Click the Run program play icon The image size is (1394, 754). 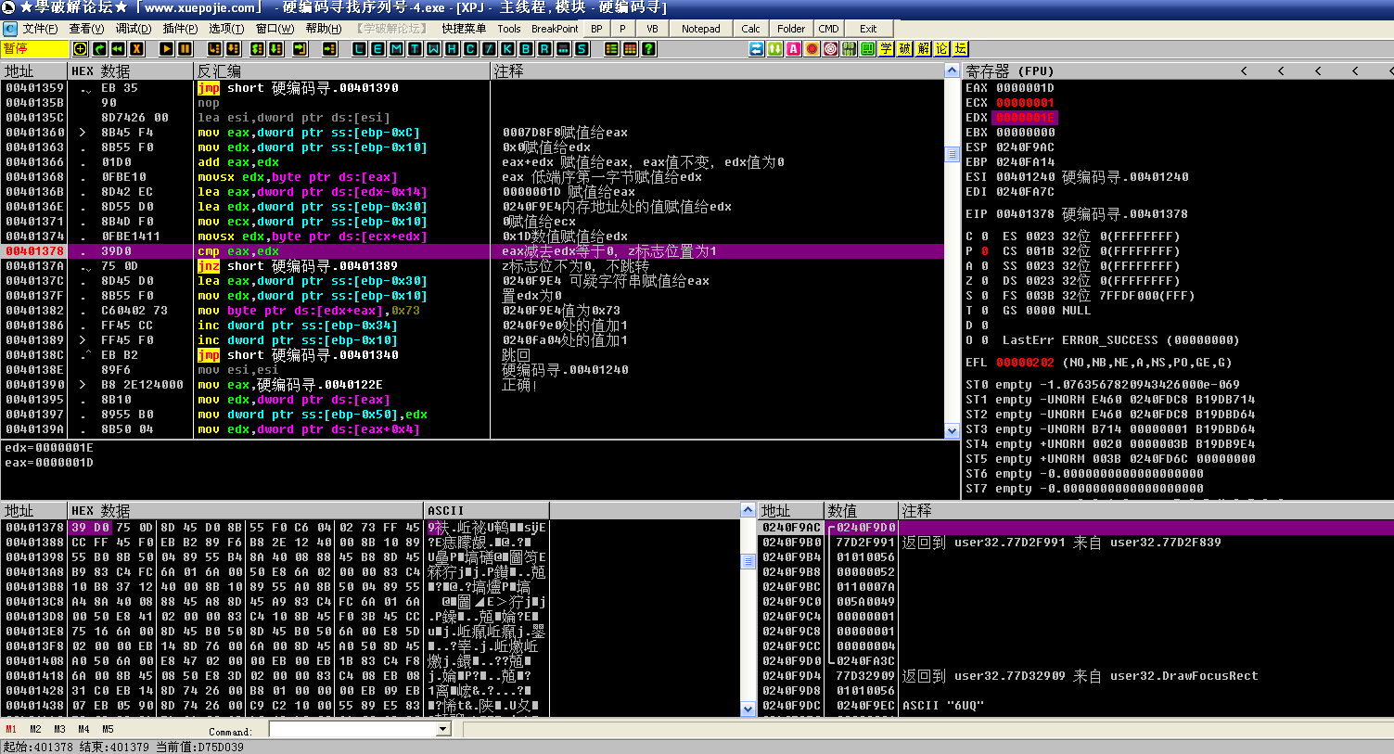coord(166,48)
